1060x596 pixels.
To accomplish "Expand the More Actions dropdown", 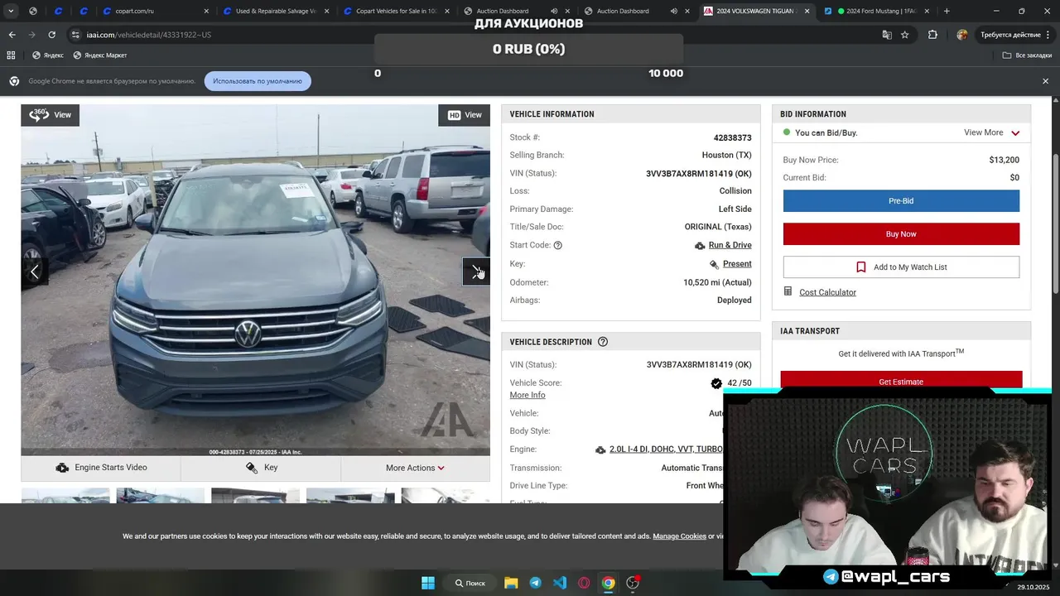I will pyautogui.click(x=415, y=468).
